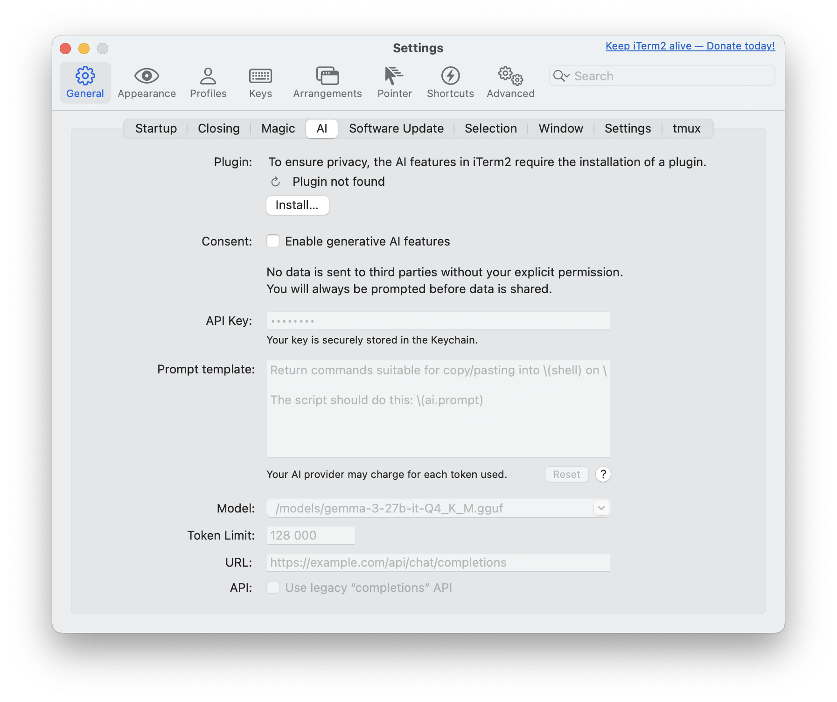Viewport: 837px width, 702px height.
Task: Click the prompt template help question mark
Action: (603, 474)
